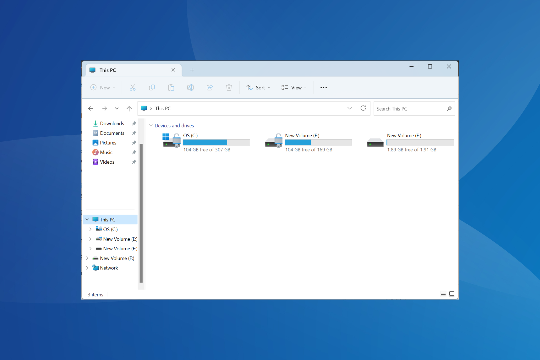This screenshot has height=360, width=540.
Task: Click the OS (C:) storage capacity bar
Action: coord(217,143)
